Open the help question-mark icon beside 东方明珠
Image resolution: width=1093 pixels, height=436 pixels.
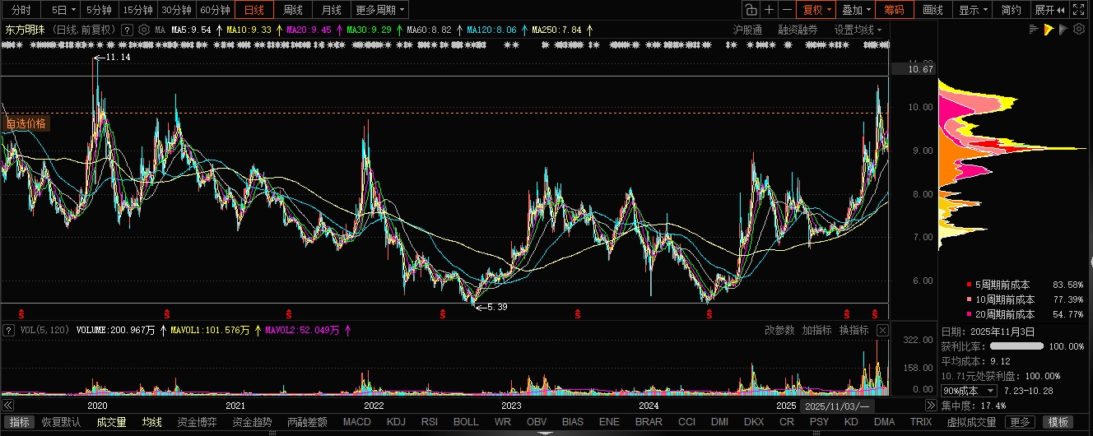[128, 30]
